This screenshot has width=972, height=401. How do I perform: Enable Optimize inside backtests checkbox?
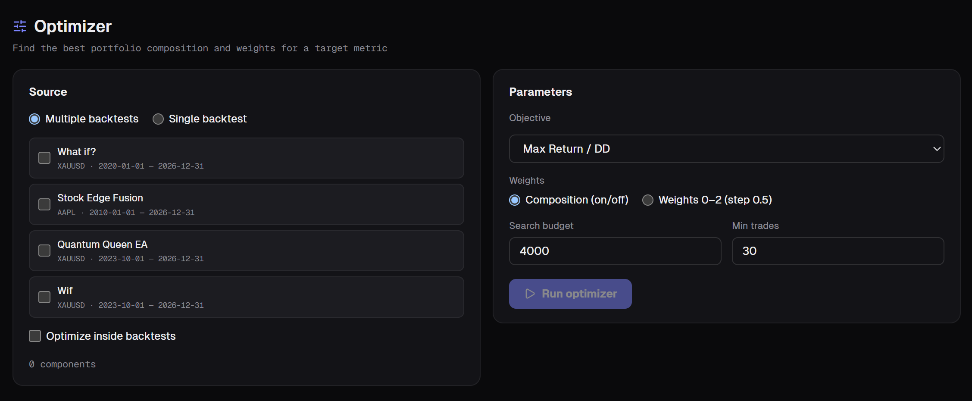click(x=35, y=336)
